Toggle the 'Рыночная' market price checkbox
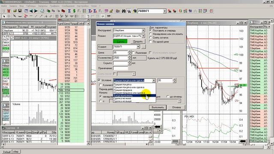Viewport: 274px width, 154px height. tap(133, 53)
